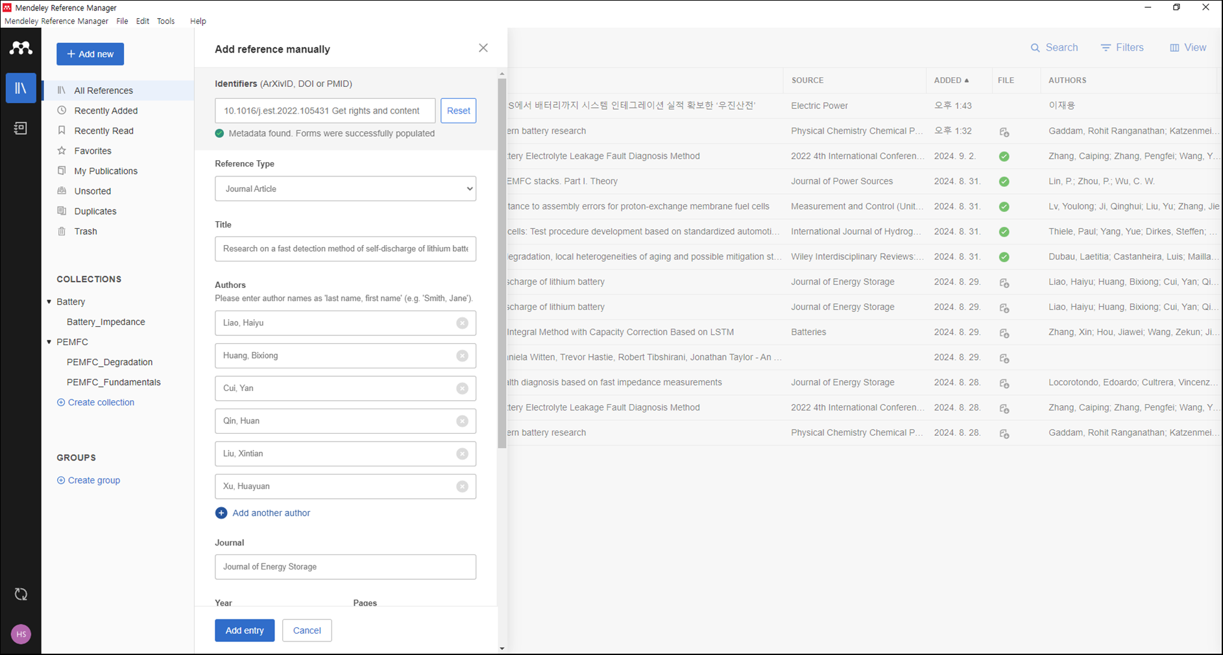Open the Mendeley logo home icon
The width and height of the screenshot is (1223, 655).
pos(21,48)
